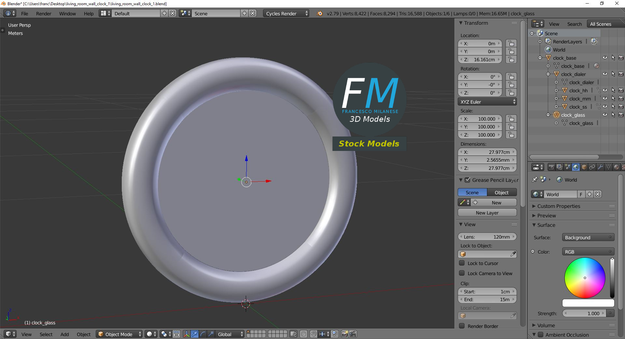
Task: Open the Material properties tab (sphere icon)
Action: tap(617, 167)
